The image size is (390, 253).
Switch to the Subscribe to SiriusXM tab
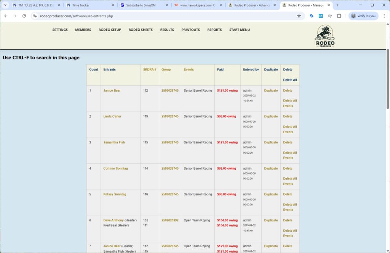141,5
